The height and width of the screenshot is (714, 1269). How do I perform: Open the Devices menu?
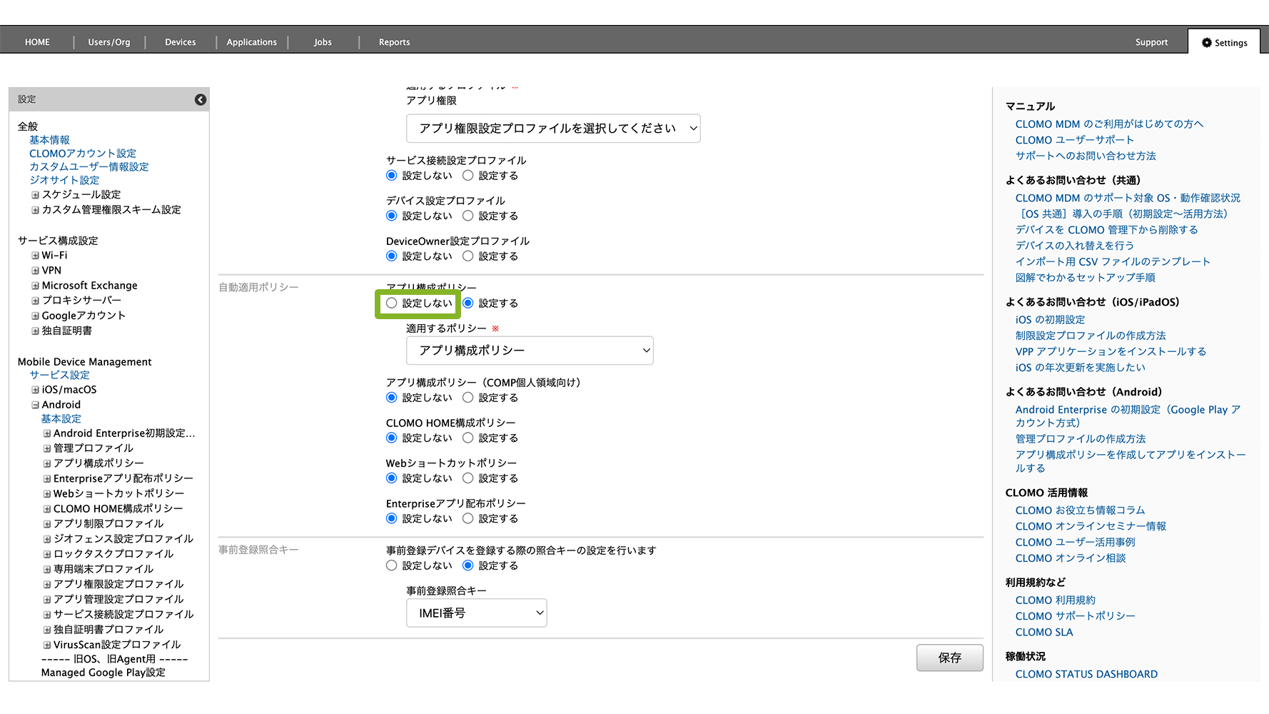[180, 42]
